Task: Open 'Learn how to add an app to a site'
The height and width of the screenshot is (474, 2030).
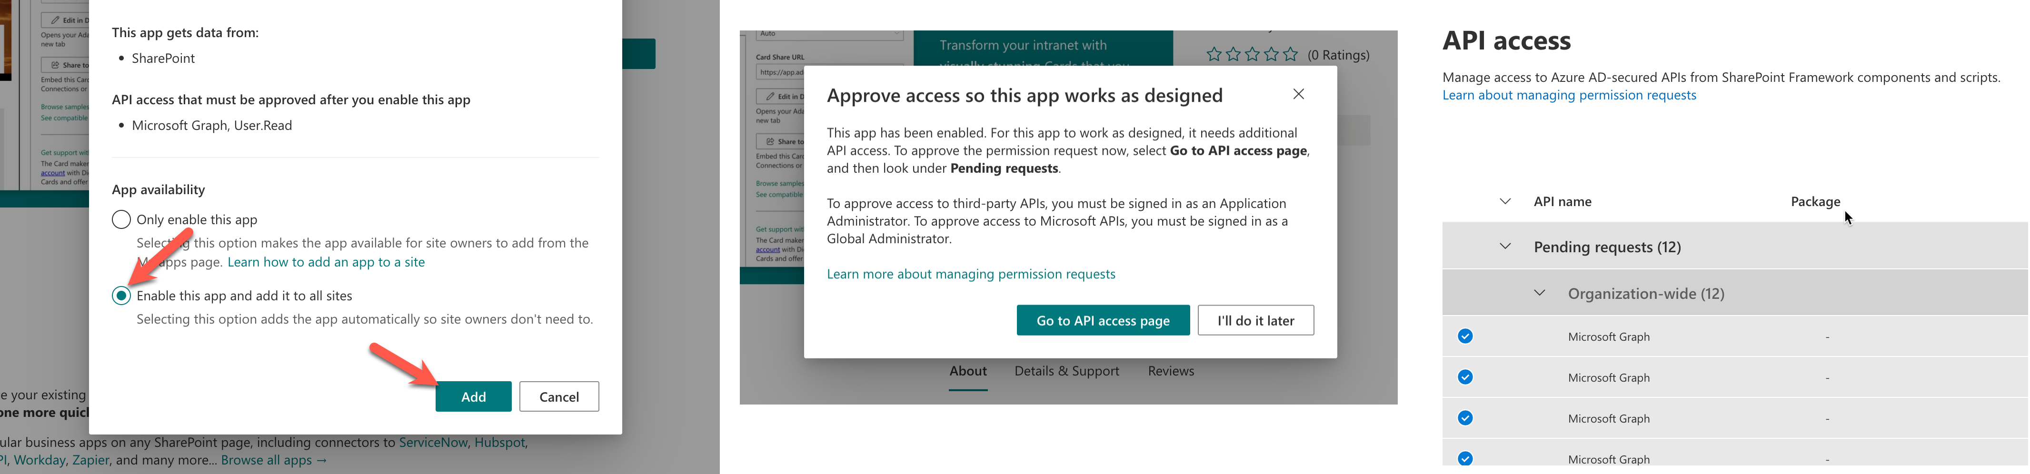Action: pos(326,262)
